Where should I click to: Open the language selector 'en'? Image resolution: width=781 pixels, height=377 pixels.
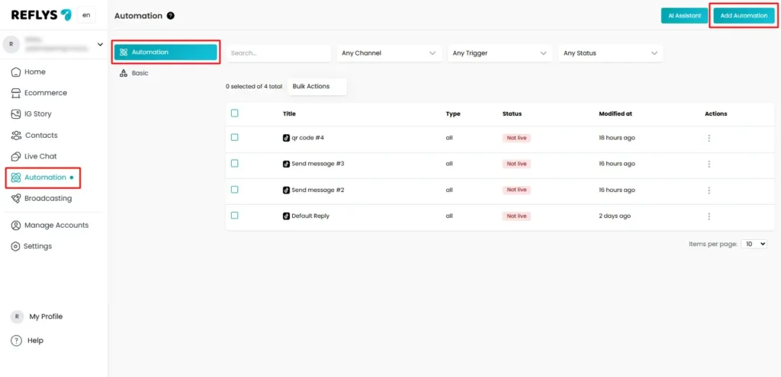coord(86,15)
